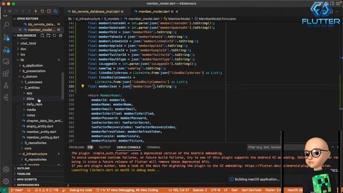
Task: Collapse all folders in explorer
Action: pyautogui.click(x=61, y=35)
